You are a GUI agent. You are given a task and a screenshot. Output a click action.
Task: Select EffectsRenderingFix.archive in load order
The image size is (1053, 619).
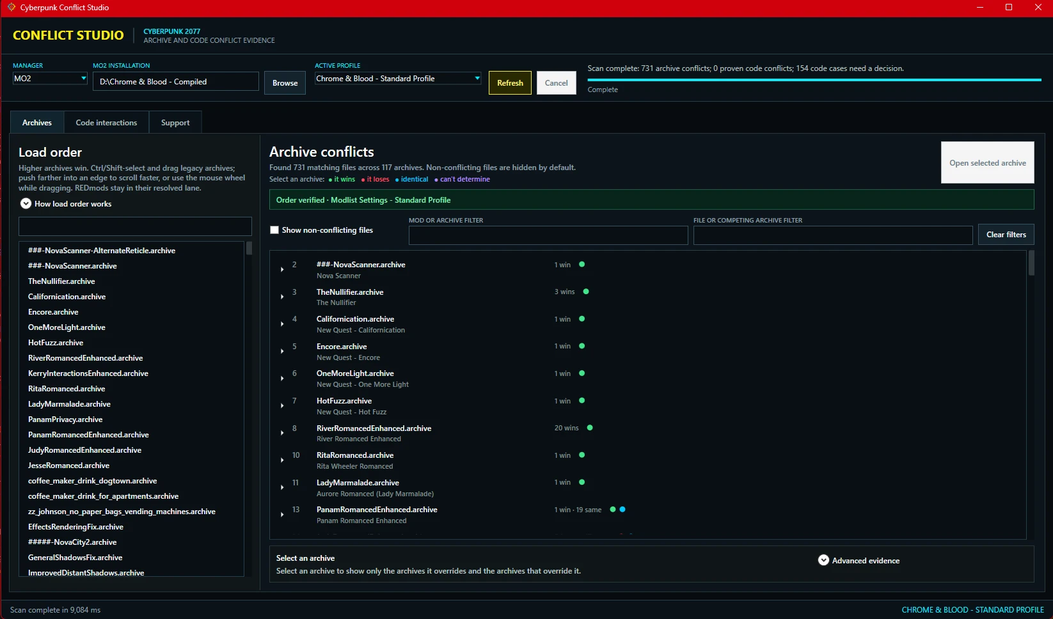(132, 527)
